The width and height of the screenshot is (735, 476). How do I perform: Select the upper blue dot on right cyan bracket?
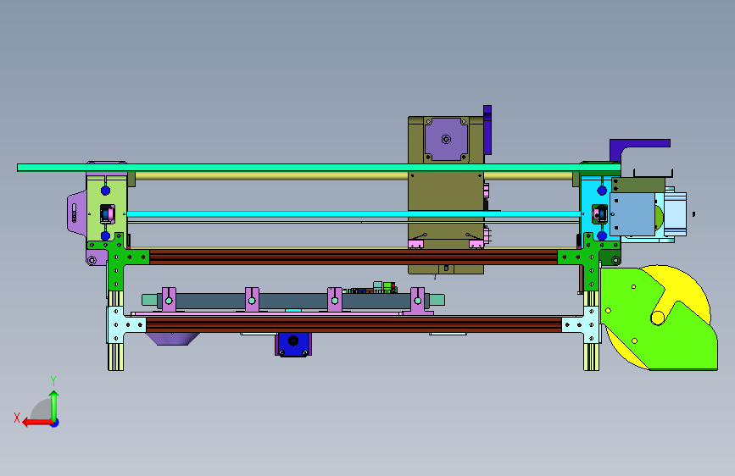pos(602,191)
